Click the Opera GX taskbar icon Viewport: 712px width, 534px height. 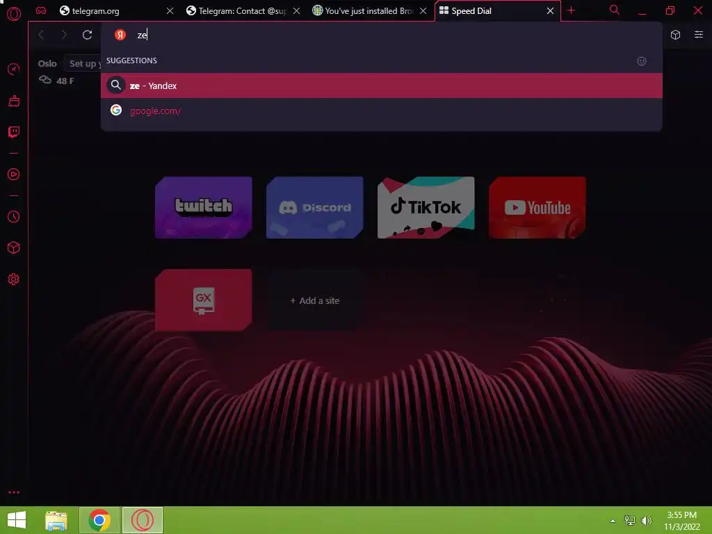pos(143,520)
